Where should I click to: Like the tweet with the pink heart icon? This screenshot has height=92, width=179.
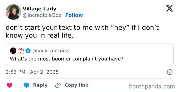coord(9,85)
